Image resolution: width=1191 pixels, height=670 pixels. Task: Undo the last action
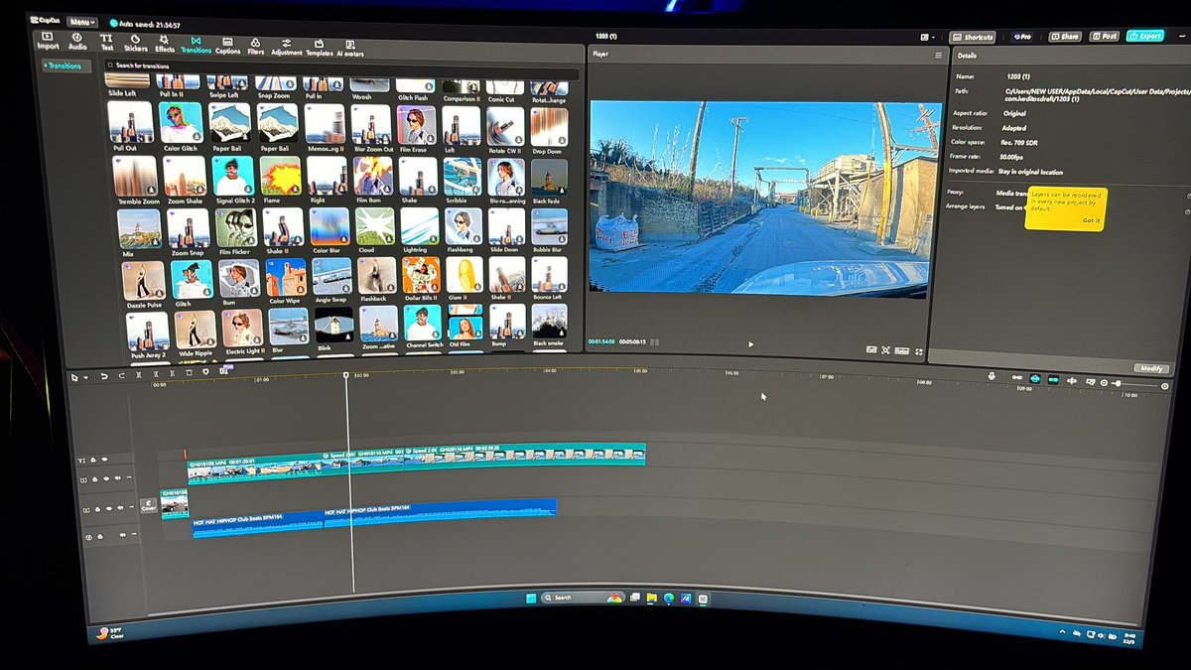coord(103,375)
